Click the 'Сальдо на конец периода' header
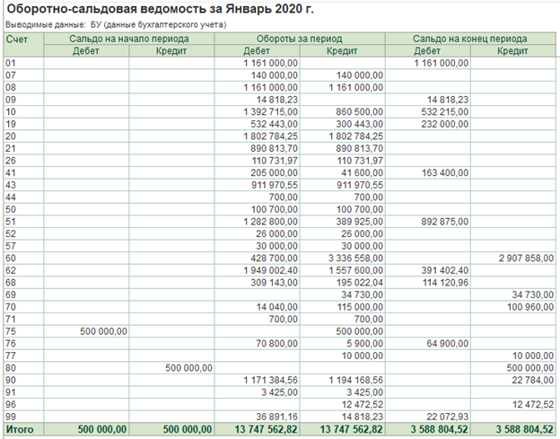This screenshot has width=560, height=439. point(469,40)
